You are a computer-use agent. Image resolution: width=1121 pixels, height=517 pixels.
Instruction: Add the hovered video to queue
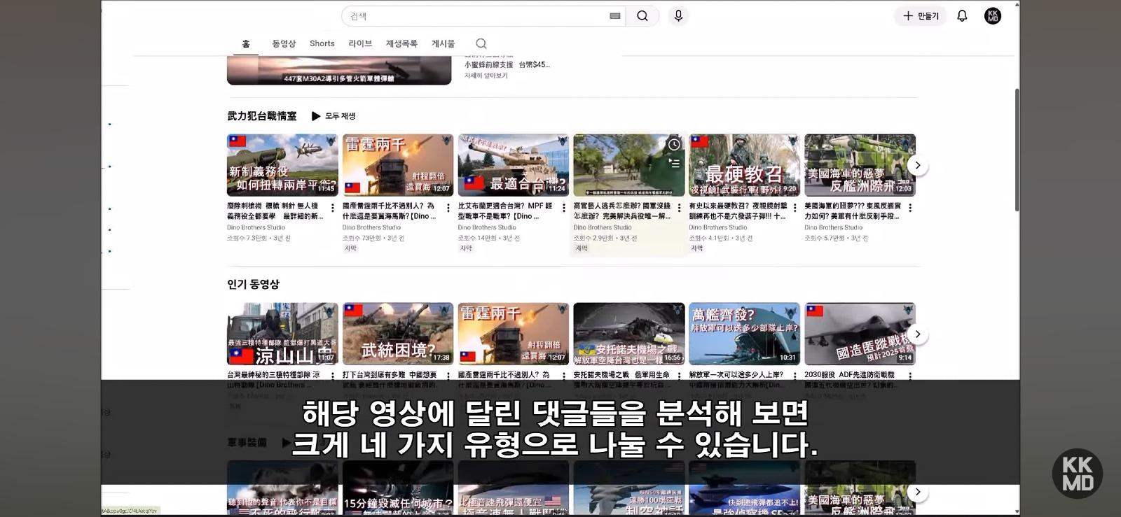pyautogui.click(x=674, y=163)
